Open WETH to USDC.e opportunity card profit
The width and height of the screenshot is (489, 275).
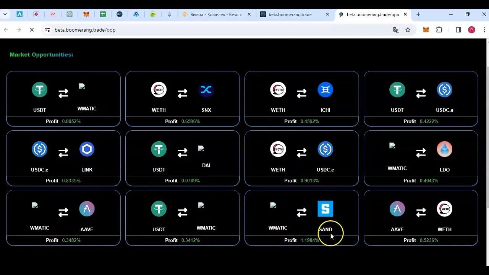pyautogui.click(x=301, y=181)
